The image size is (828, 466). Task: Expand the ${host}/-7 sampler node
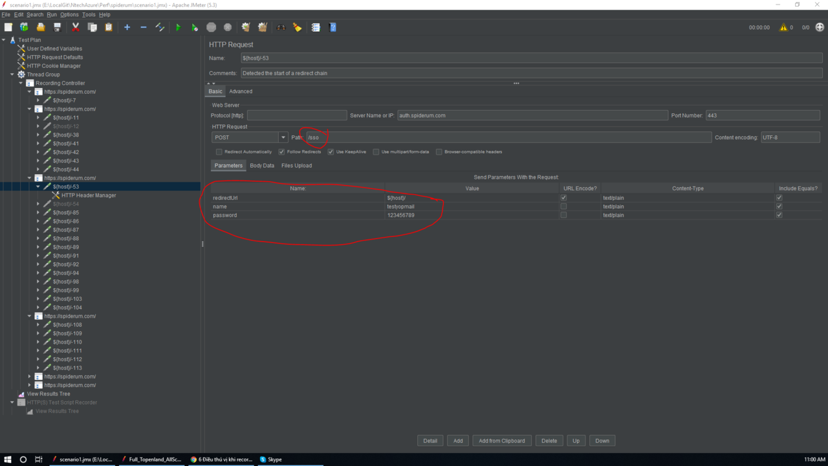click(x=38, y=100)
